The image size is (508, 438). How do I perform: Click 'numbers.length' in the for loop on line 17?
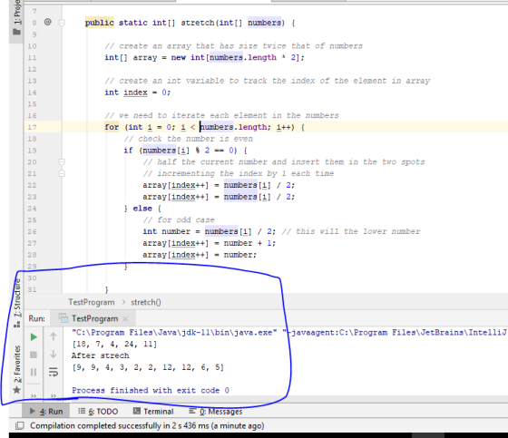[234, 127]
